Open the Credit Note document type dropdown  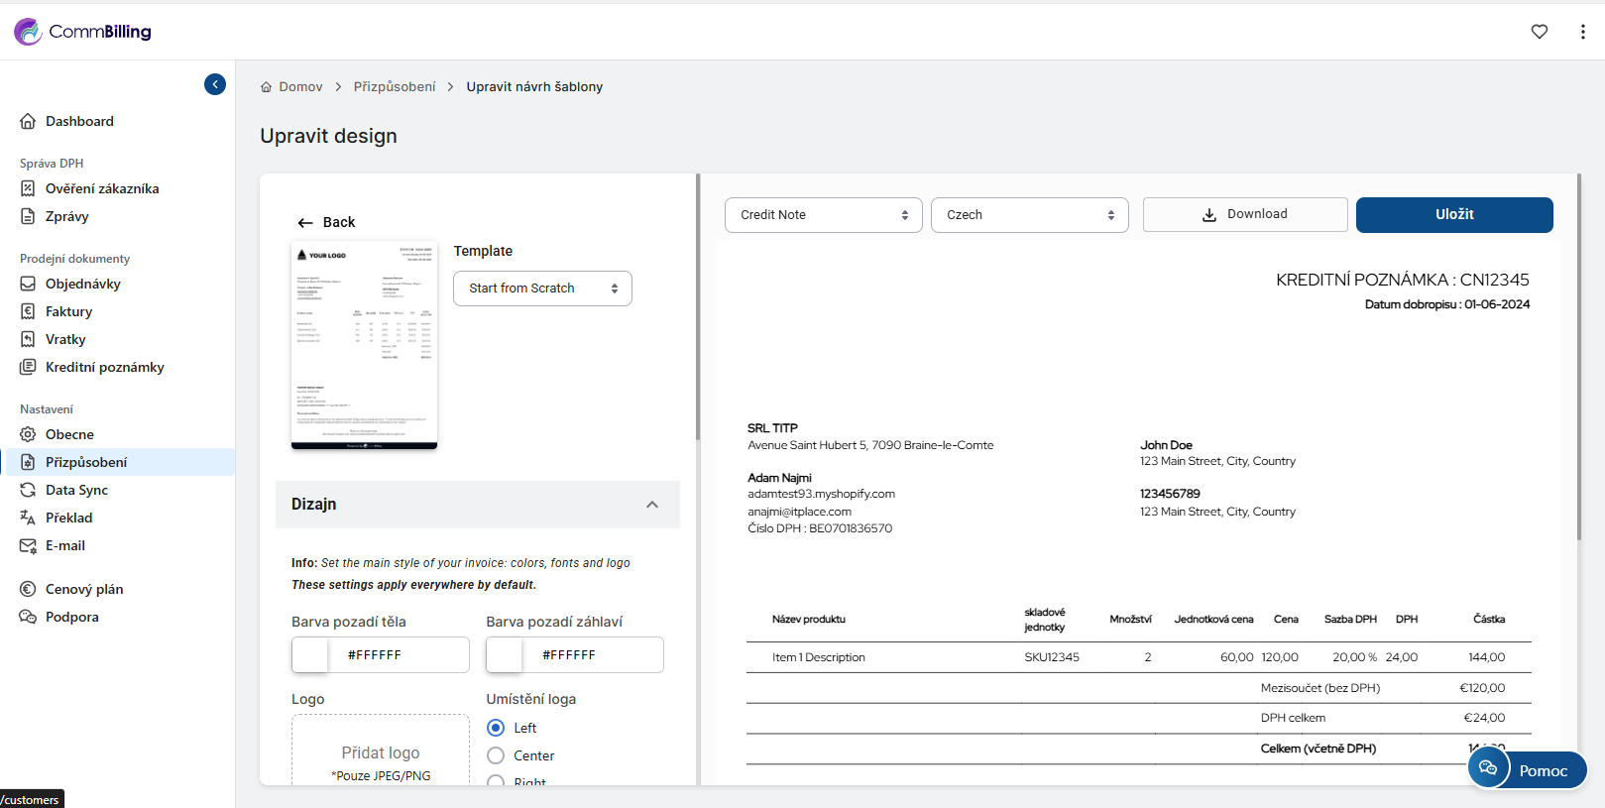click(x=823, y=215)
